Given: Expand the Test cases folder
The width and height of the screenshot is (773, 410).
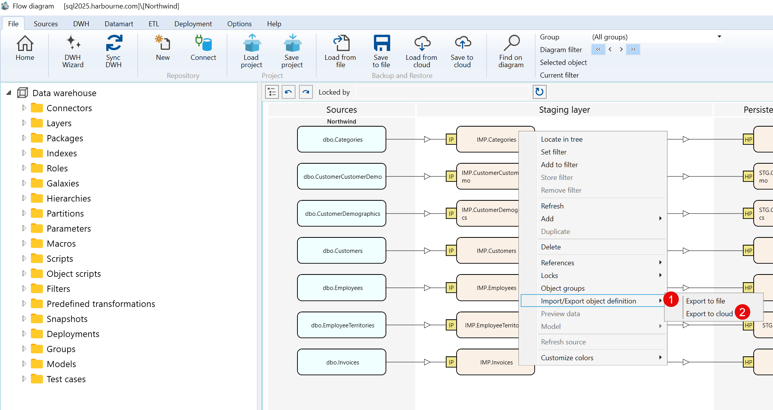Looking at the screenshot, I should point(24,379).
